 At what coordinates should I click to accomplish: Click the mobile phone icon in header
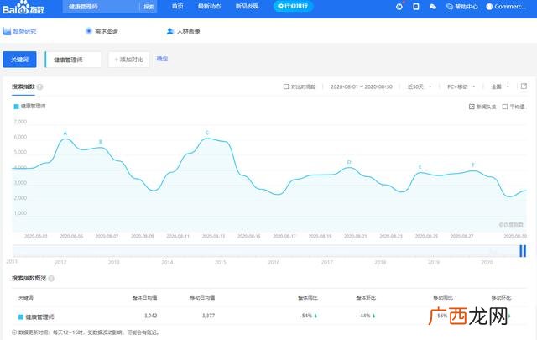point(416,6)
